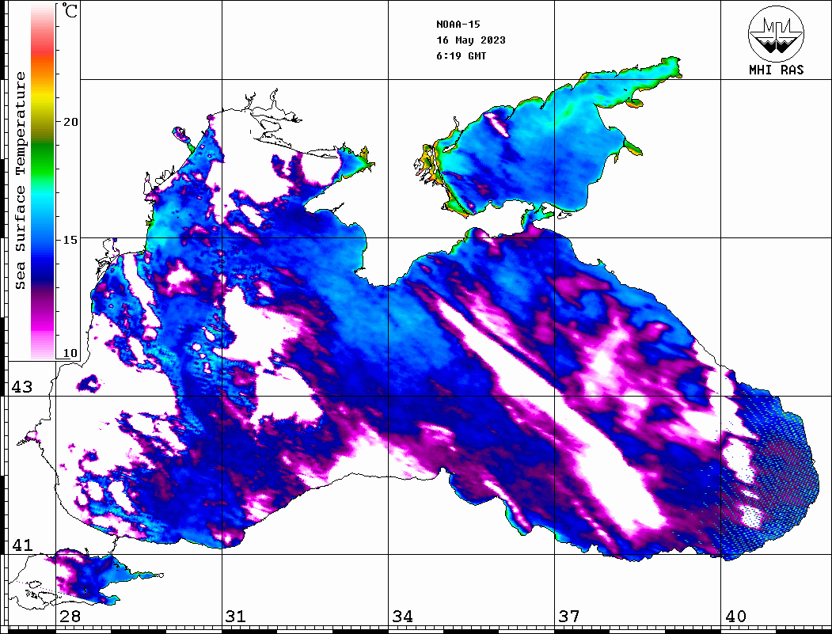
Task: Select the 'NOAA-15' satellite label
Action: pyautogui.click(x=458, y=25)
